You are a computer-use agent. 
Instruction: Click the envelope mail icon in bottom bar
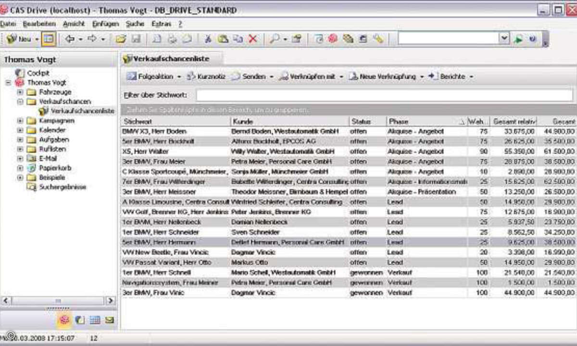(110, 320)
